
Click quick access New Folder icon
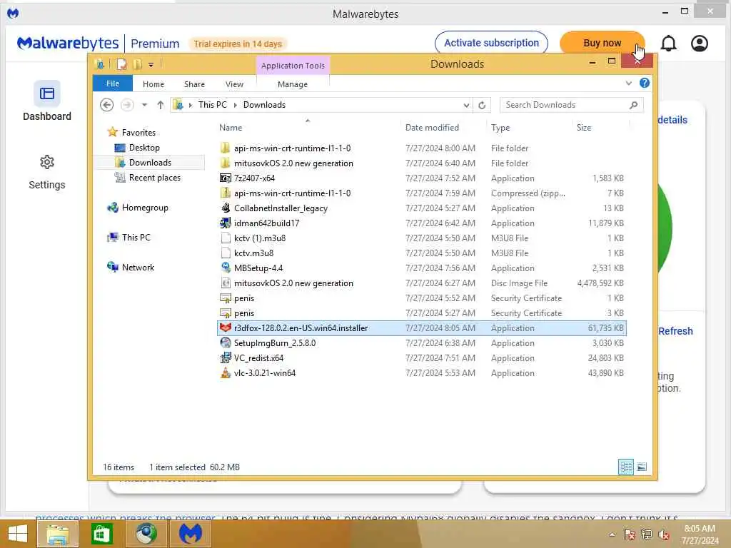tap(137, 64)
